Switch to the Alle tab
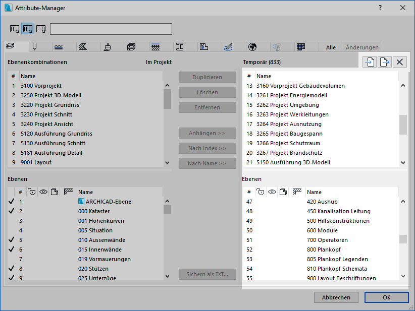The height and width of the screenshot is (311, 415). point(331,47)
